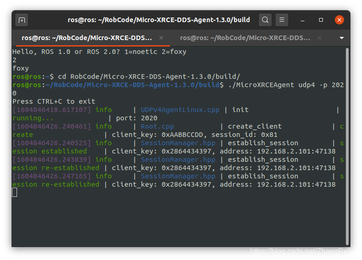
Task: Click './MicroXRCEAgent' command text
Action: [x=261, y=85]
